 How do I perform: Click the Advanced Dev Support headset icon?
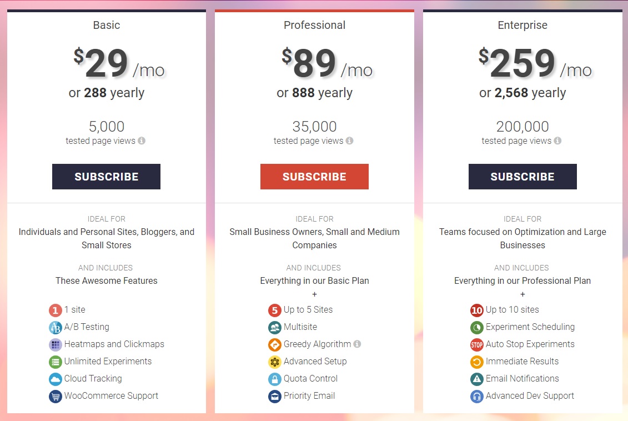pyautogui.click(x=476, y=396)
